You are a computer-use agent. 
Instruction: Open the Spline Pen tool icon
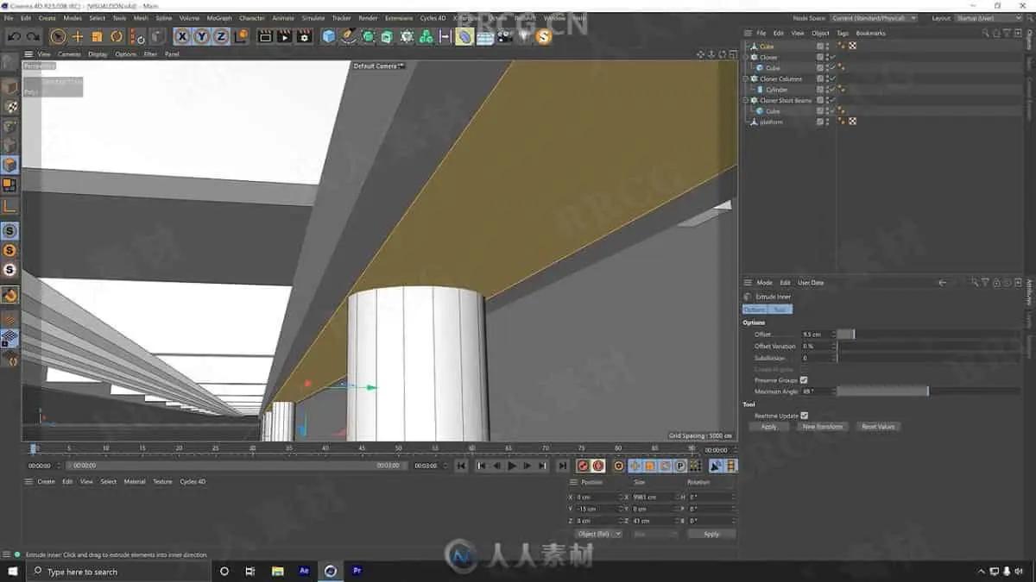[348, 36]
